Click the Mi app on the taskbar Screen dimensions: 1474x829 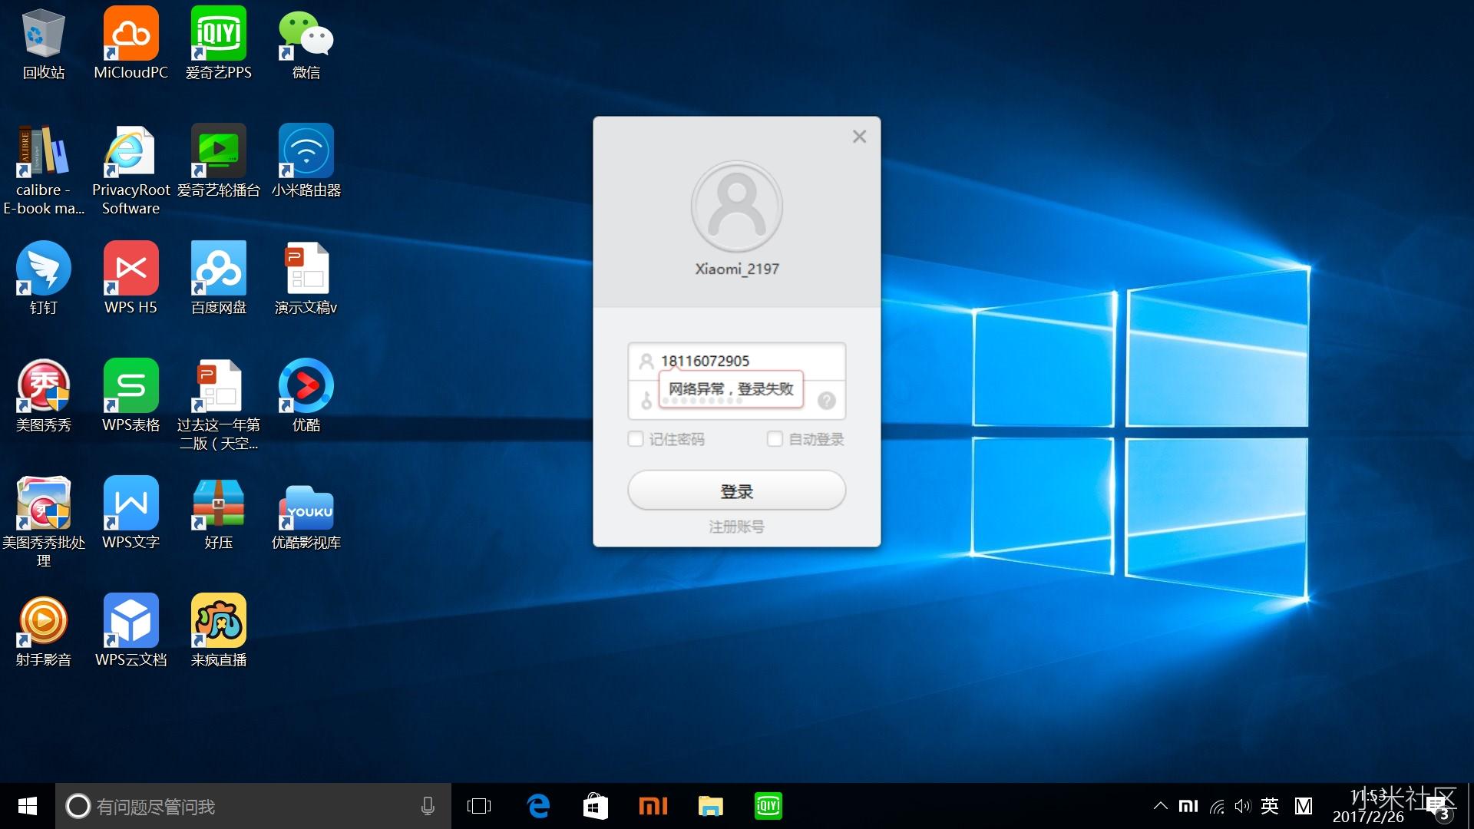coord(653,806)
